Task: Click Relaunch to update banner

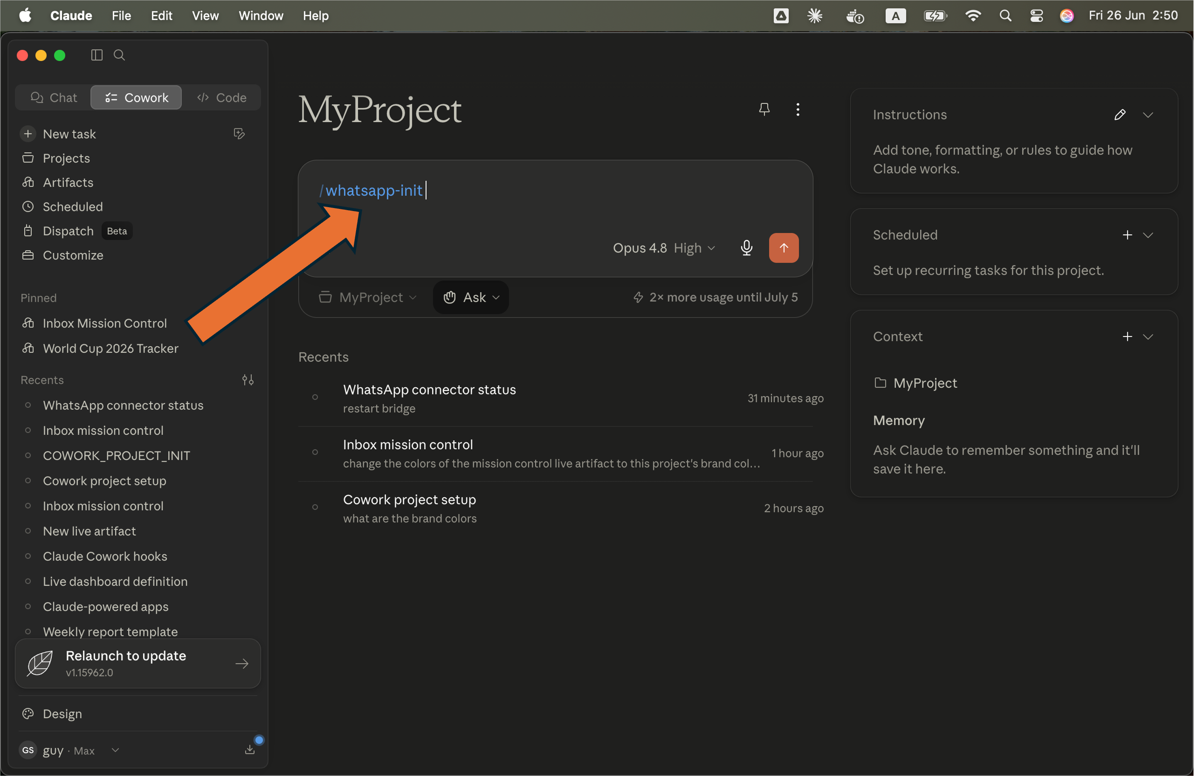Action: coord(138,664)
